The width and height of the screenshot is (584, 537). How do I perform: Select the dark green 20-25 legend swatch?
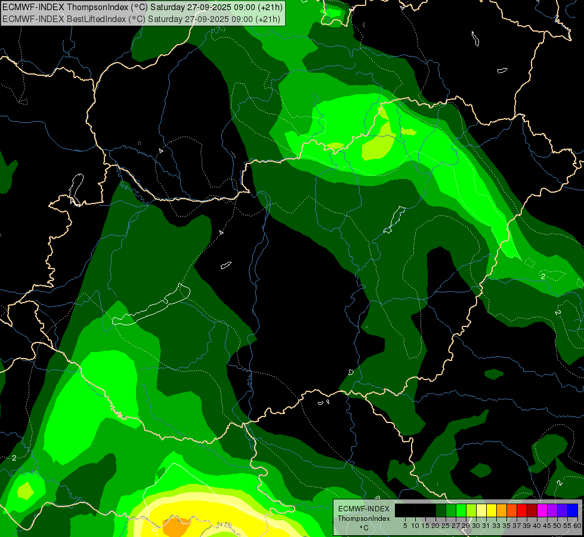[x=441, y=510]
